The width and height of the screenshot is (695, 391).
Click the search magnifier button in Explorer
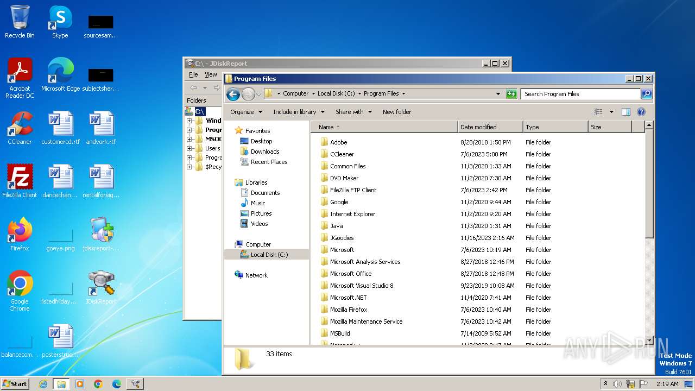coord(646,94)
